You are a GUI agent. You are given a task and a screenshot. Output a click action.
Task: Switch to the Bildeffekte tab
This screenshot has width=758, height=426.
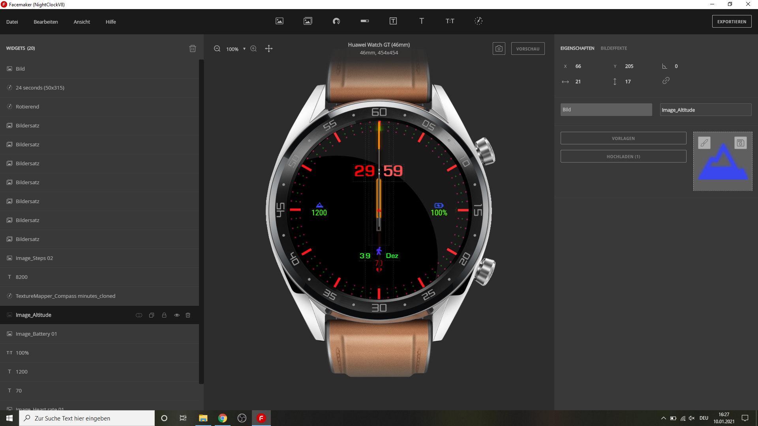pyautogui.click(x=614, y=48)
